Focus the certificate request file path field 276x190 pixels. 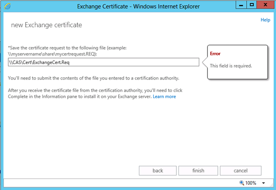103,62
